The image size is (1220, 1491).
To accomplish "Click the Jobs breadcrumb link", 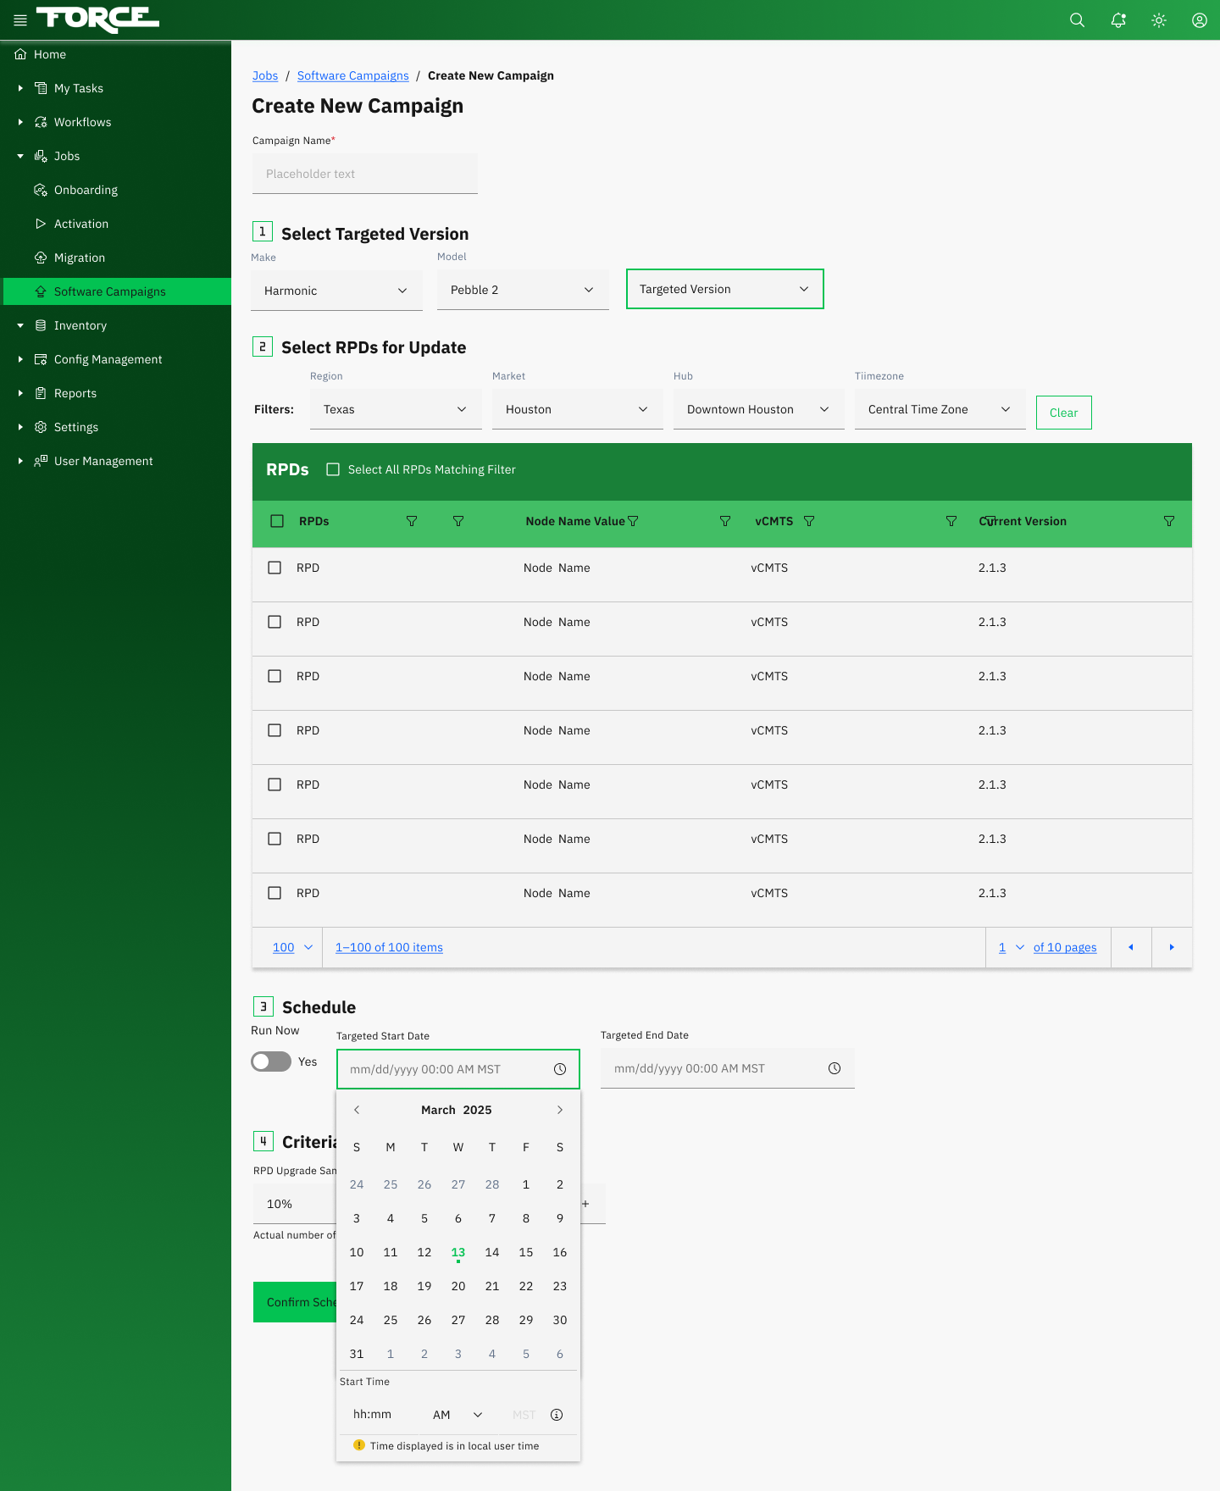I will [x=265, y=75].
